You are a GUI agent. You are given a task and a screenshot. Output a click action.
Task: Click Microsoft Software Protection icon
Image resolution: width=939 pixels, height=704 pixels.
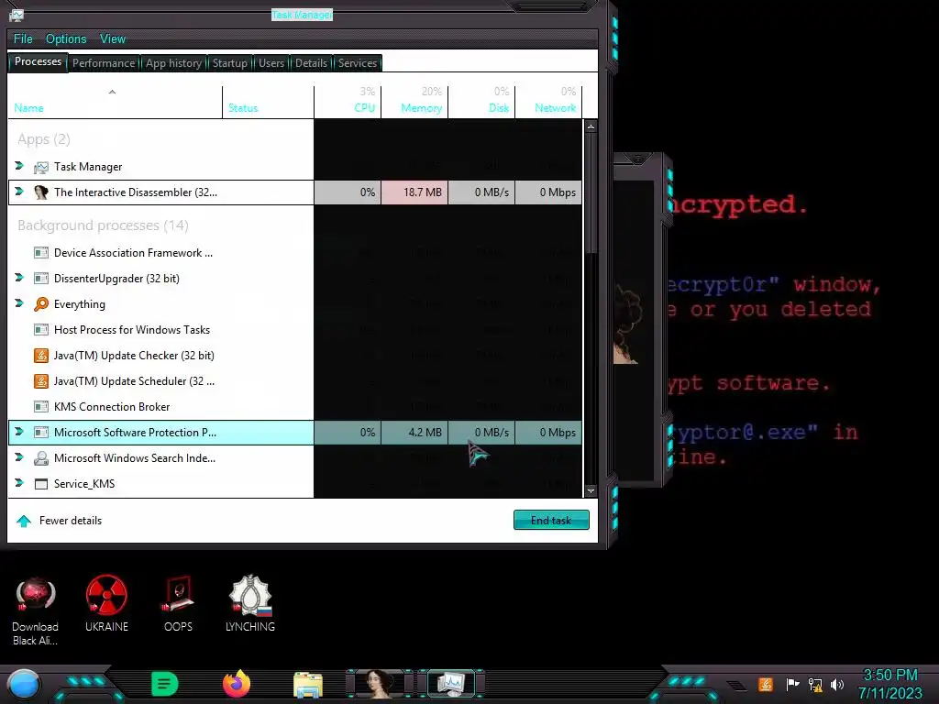point(40,433)
